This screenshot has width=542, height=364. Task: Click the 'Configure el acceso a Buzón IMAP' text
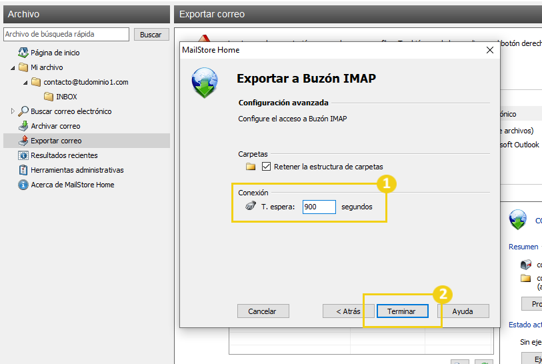[x=293, y=119]
